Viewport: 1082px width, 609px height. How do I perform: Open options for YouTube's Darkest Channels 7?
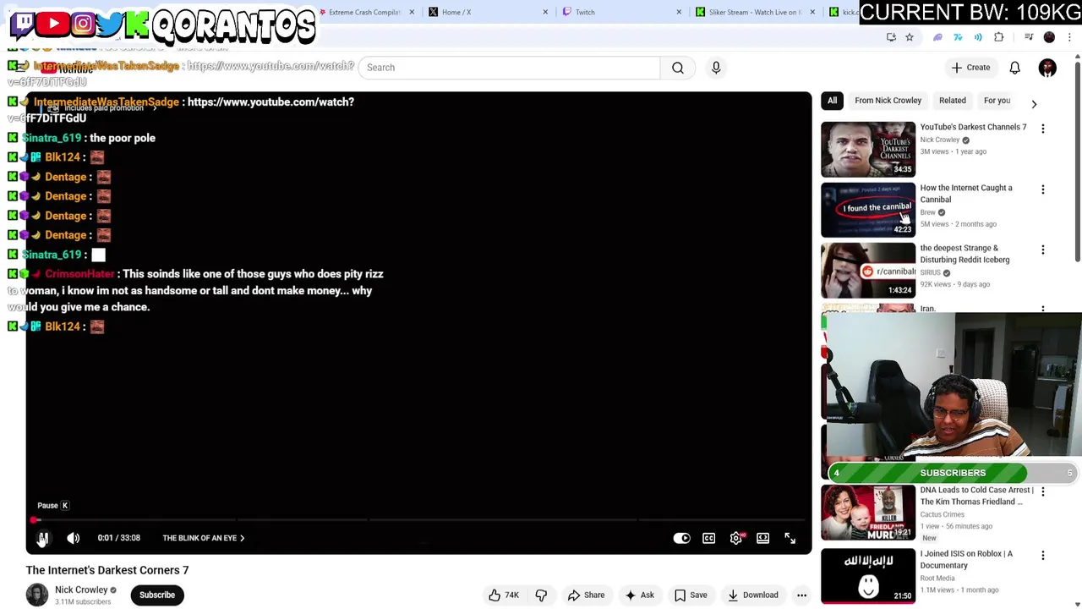(1043, 129)
